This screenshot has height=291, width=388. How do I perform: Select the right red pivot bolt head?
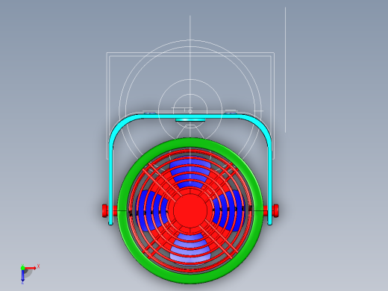[x=276, y=210]
